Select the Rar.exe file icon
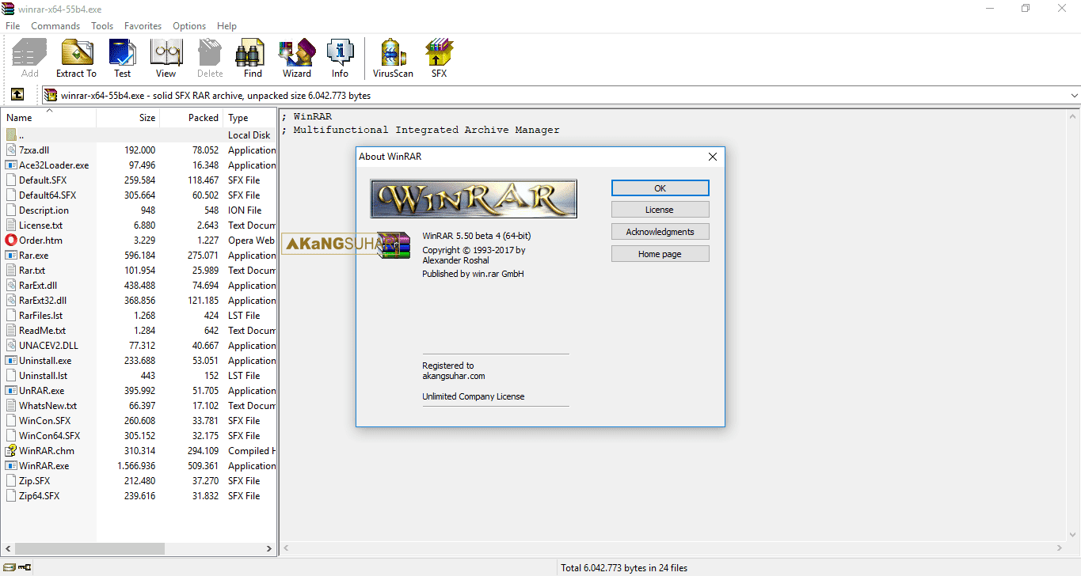The height and width of the screenshot is (576, 1081). point(11,256)
